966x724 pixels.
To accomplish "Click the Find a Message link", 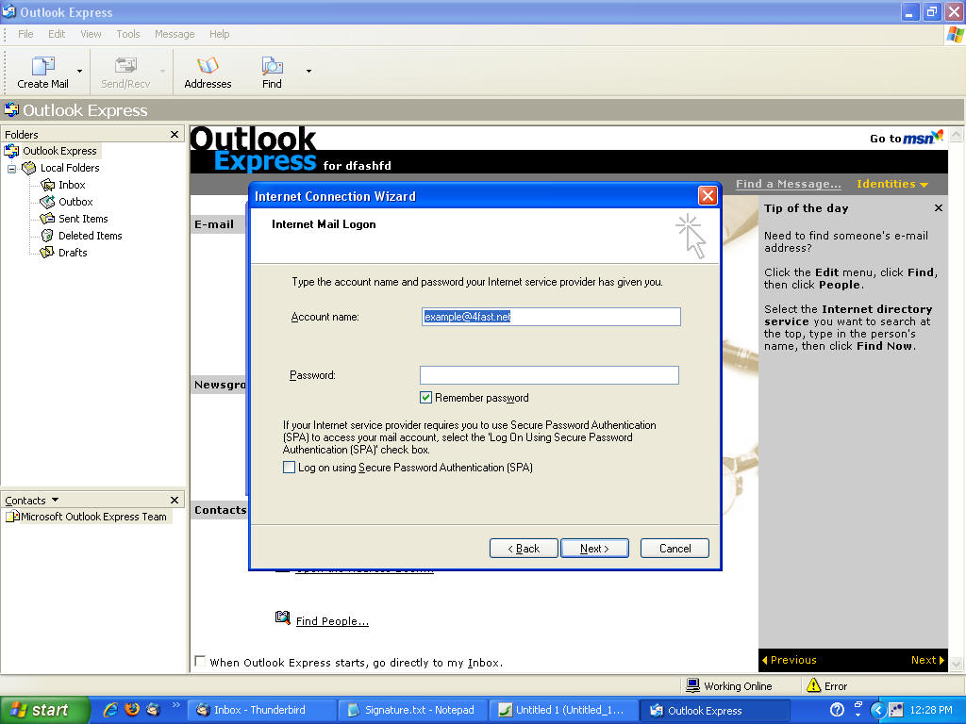I will click(788, 184).
